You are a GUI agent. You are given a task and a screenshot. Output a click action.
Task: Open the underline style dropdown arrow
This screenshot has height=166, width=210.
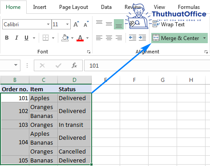pyautogui.click(x=34, y=38)
